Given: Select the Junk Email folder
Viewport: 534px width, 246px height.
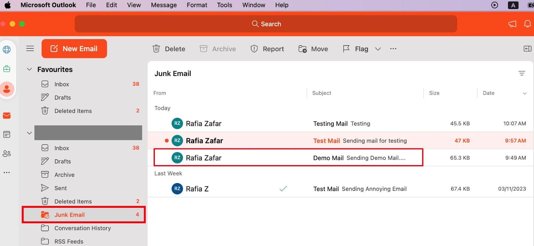Looking at the screenshot, I should pyautogui.click(x=84, y=215).
